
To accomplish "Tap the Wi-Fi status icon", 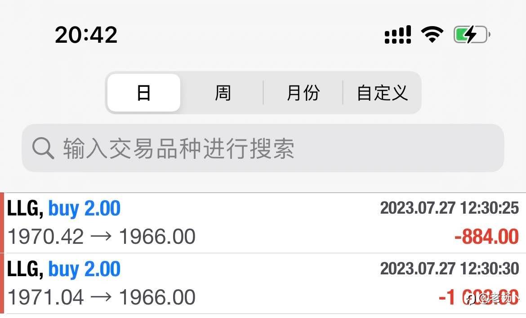I will tap(432, 34).
